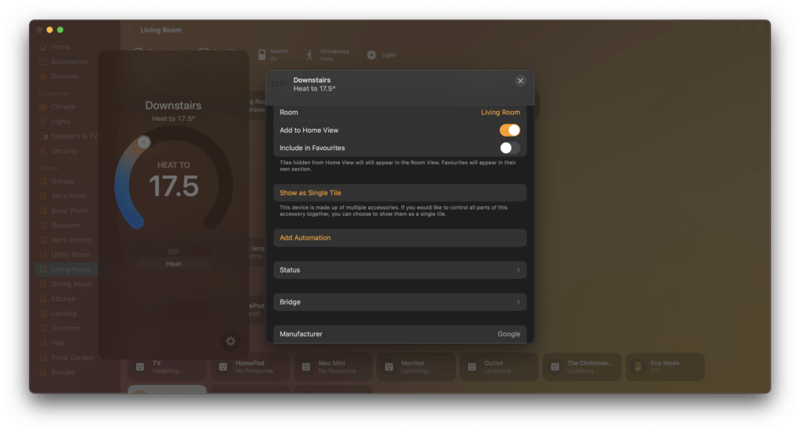Close the Downstairs settings dialog
This screenshot has height=432, width=800.
click(x=520, y=80)
